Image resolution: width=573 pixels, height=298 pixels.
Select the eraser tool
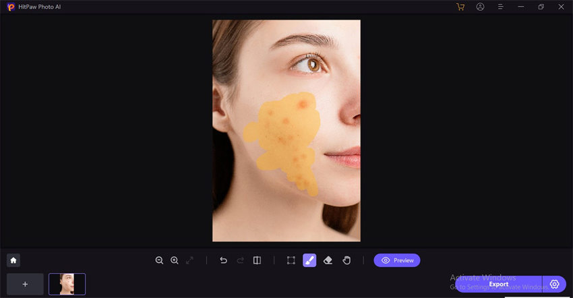pos(328,260)
